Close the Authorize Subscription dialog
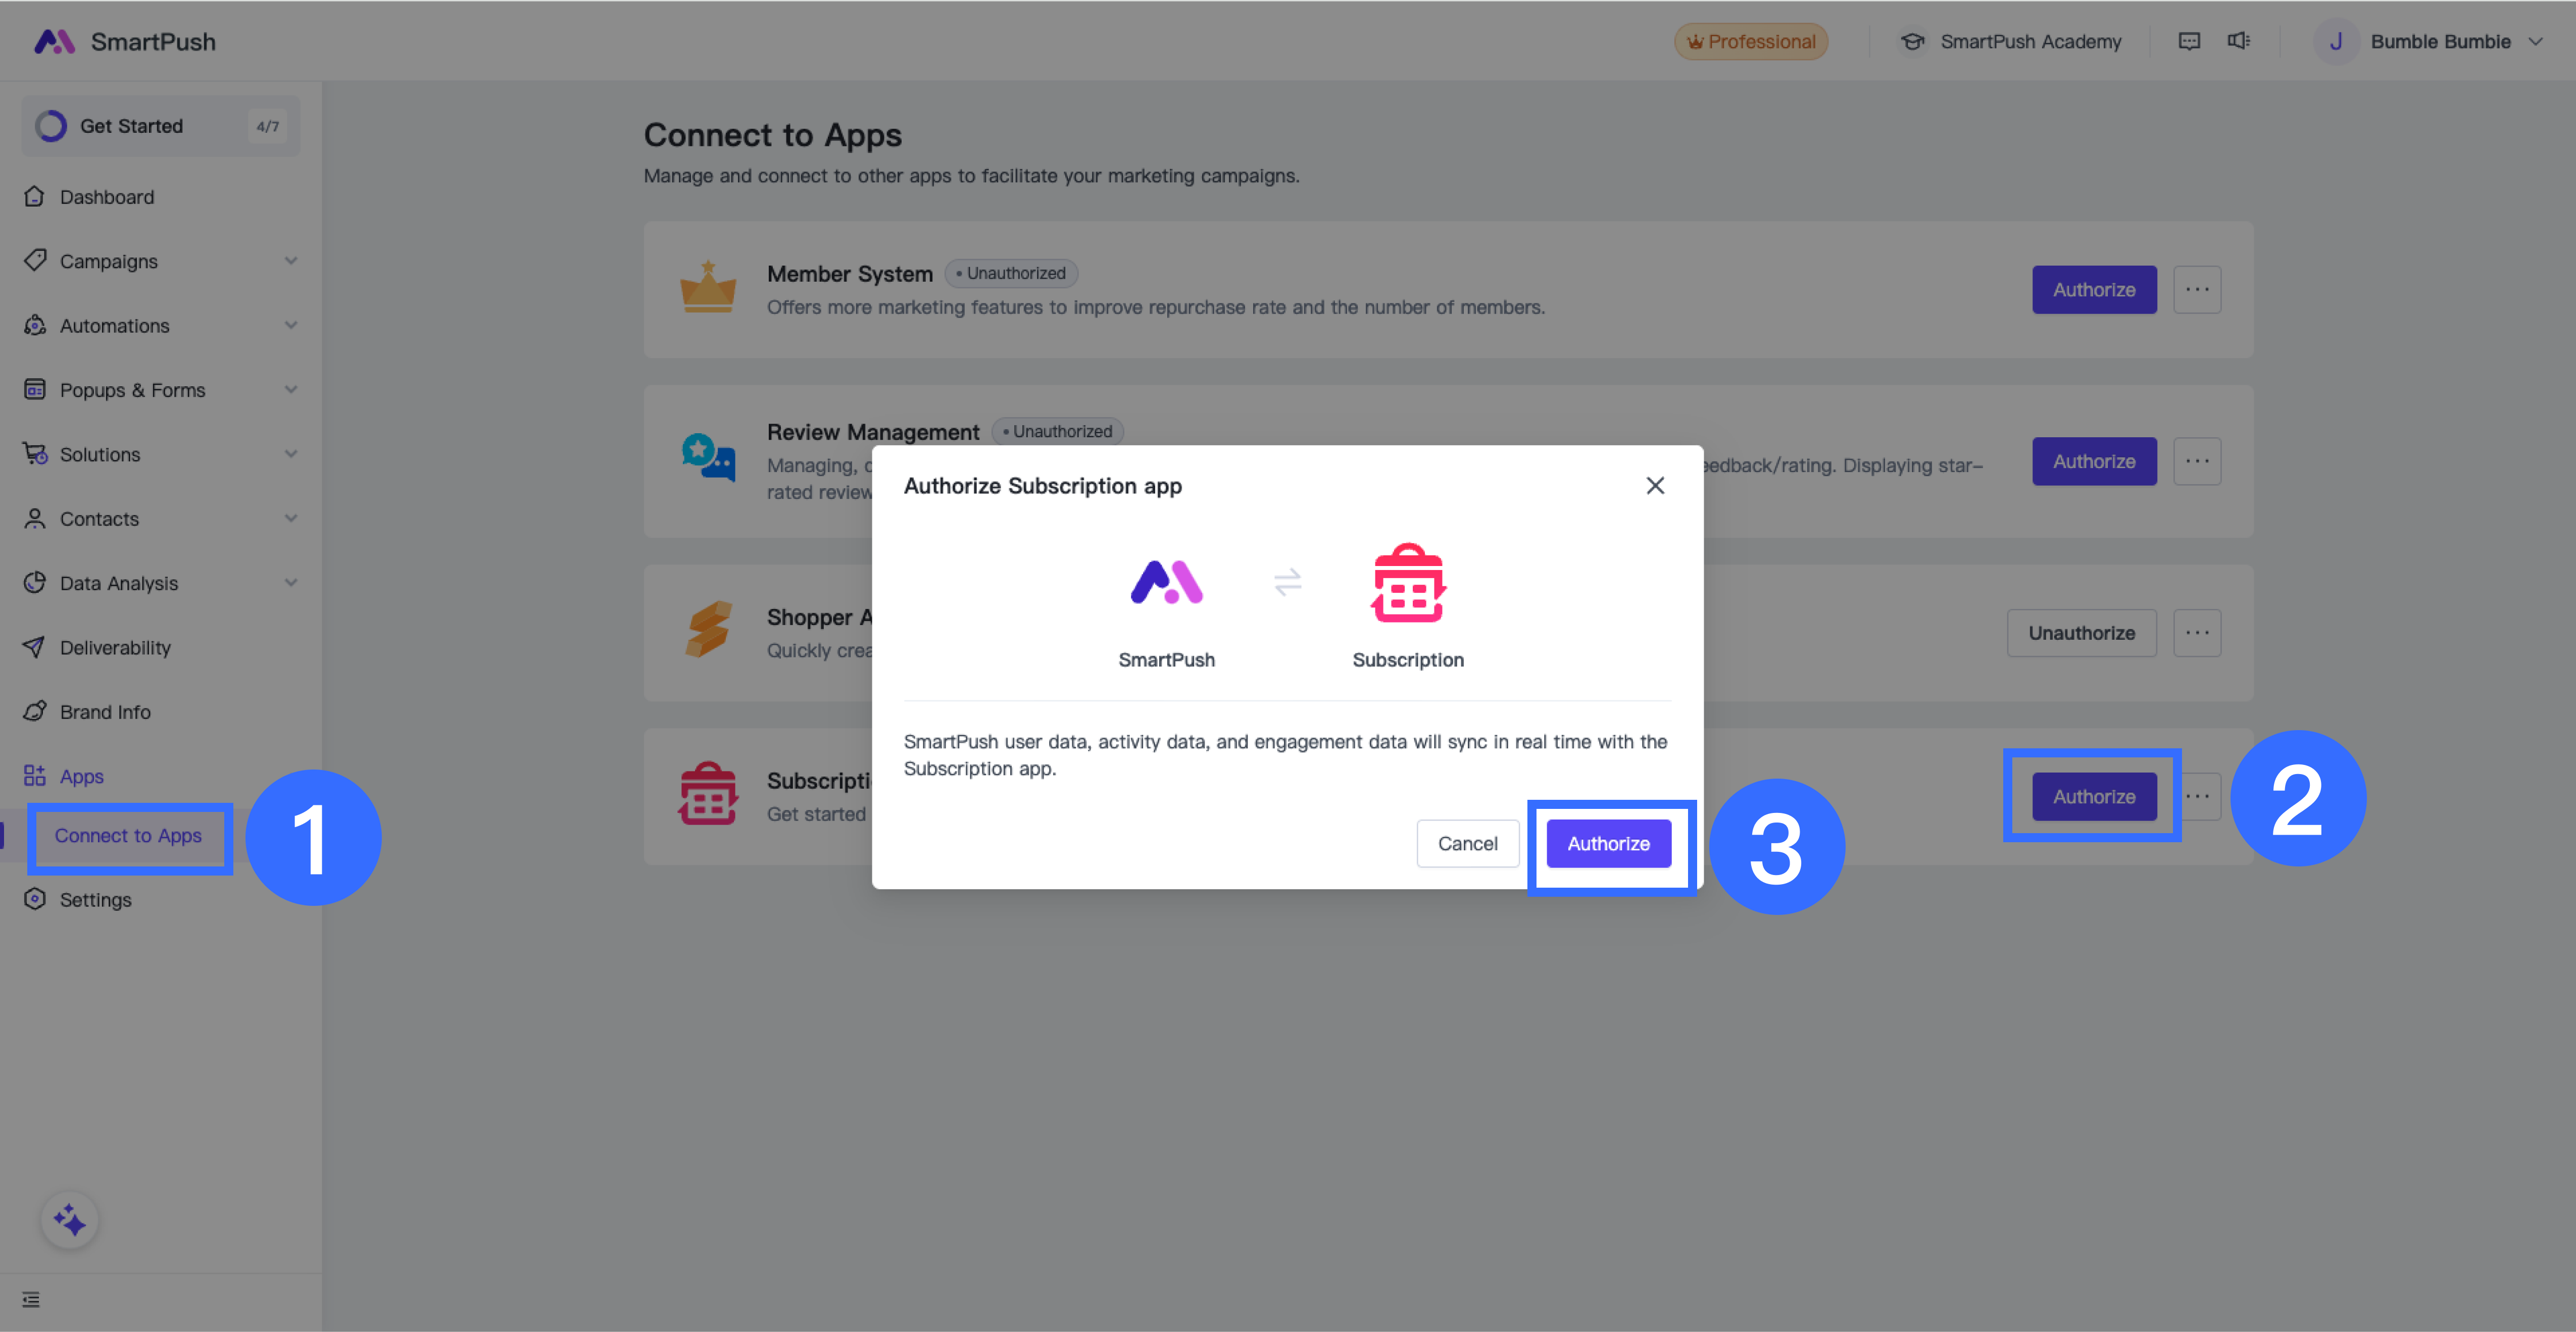This screenshot has height=1332, width=2576. pyautogui.click(x=1655, y=485)
